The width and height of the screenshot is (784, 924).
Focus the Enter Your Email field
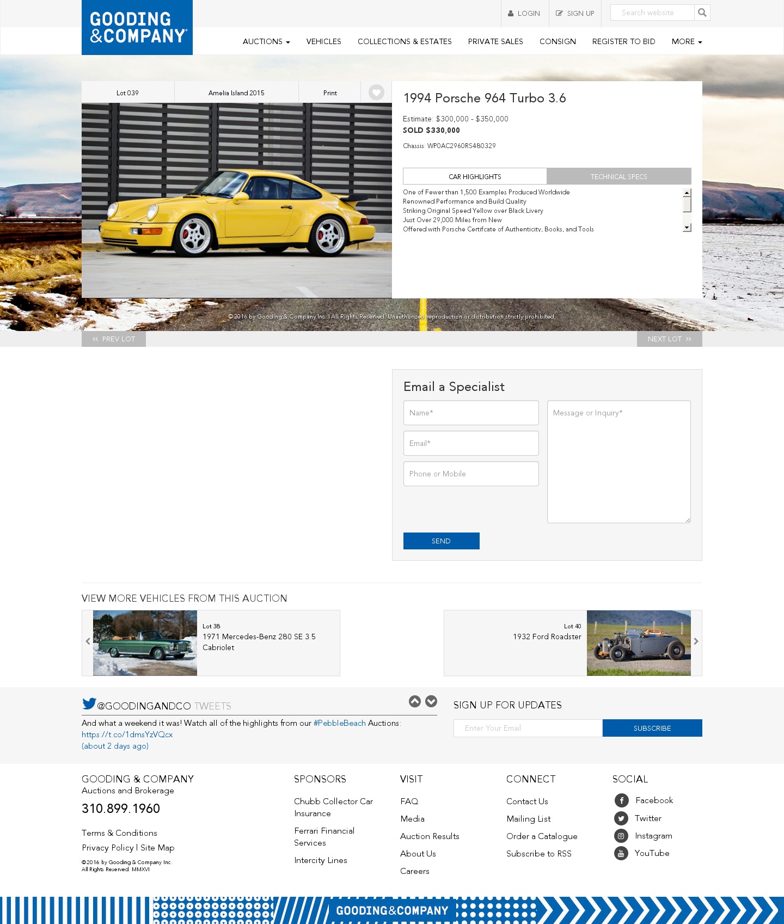(528, 728)
